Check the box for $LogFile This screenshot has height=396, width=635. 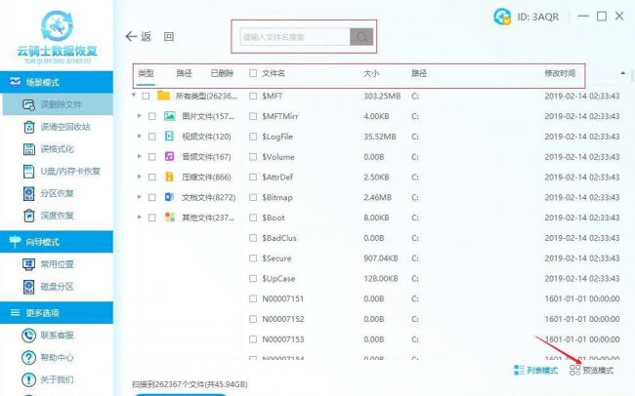[253, 137]
